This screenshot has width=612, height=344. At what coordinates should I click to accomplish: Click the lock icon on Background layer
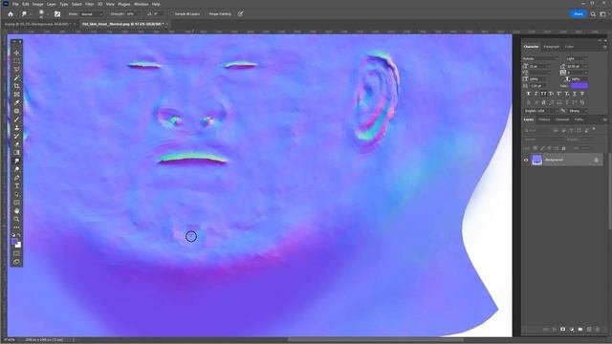[x=596, y=160]
